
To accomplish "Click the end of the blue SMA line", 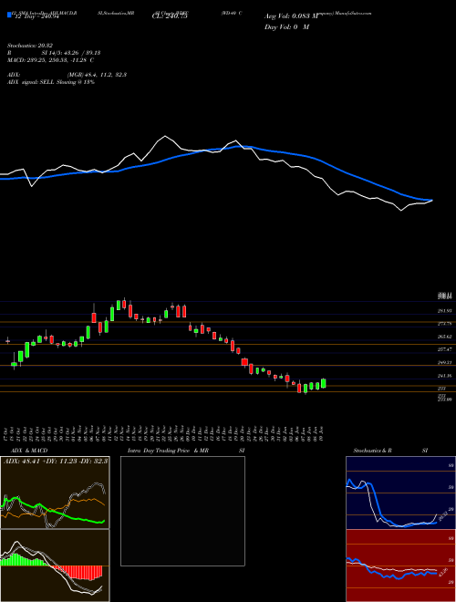I will pyautogui.click(x=431, y=200).
